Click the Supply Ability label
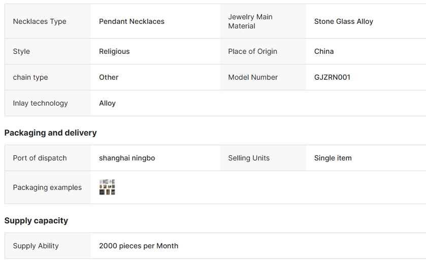This screenshot has height=263, width=426. (36, 246)
